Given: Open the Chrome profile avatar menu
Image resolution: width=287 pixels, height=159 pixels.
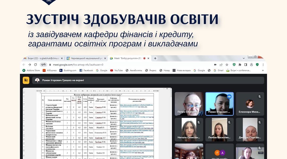Looking at the screenshot, I should tap(251, 65).
